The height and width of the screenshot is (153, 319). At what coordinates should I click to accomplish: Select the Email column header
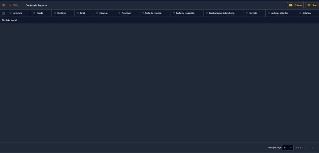click(83, 13)
